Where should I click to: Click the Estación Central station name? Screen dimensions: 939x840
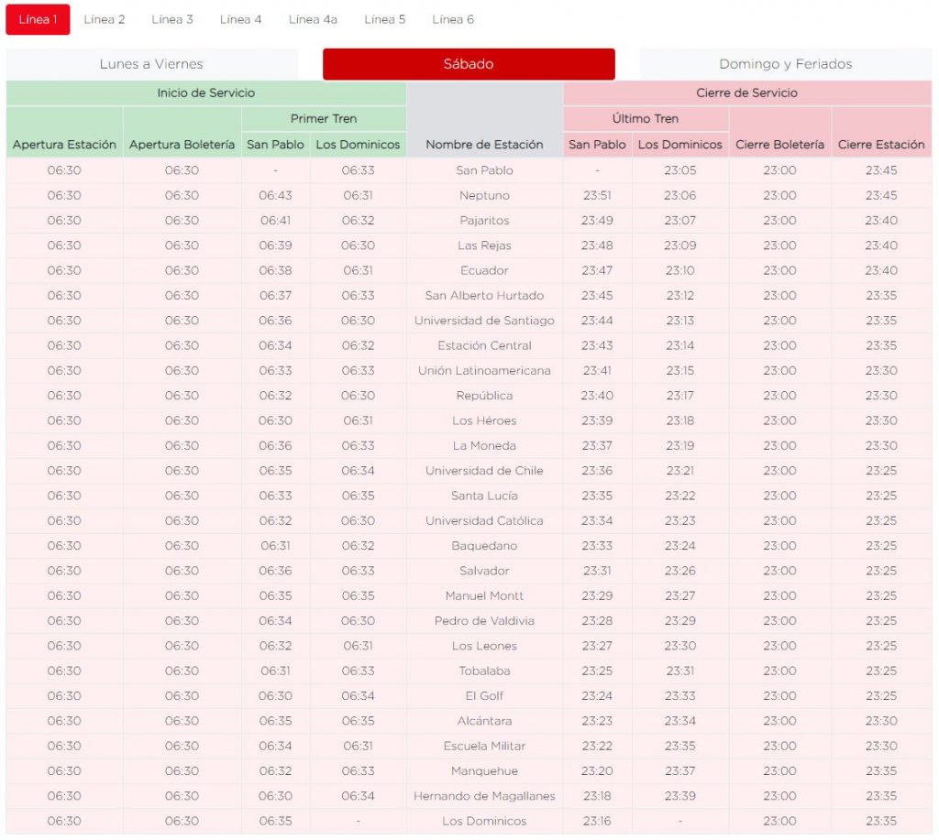[484, 346]
